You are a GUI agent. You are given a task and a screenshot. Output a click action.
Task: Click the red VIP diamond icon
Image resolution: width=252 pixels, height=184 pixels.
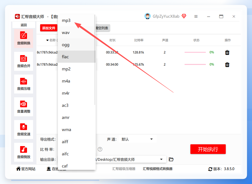pyautogui.click(x=184, y=16)
